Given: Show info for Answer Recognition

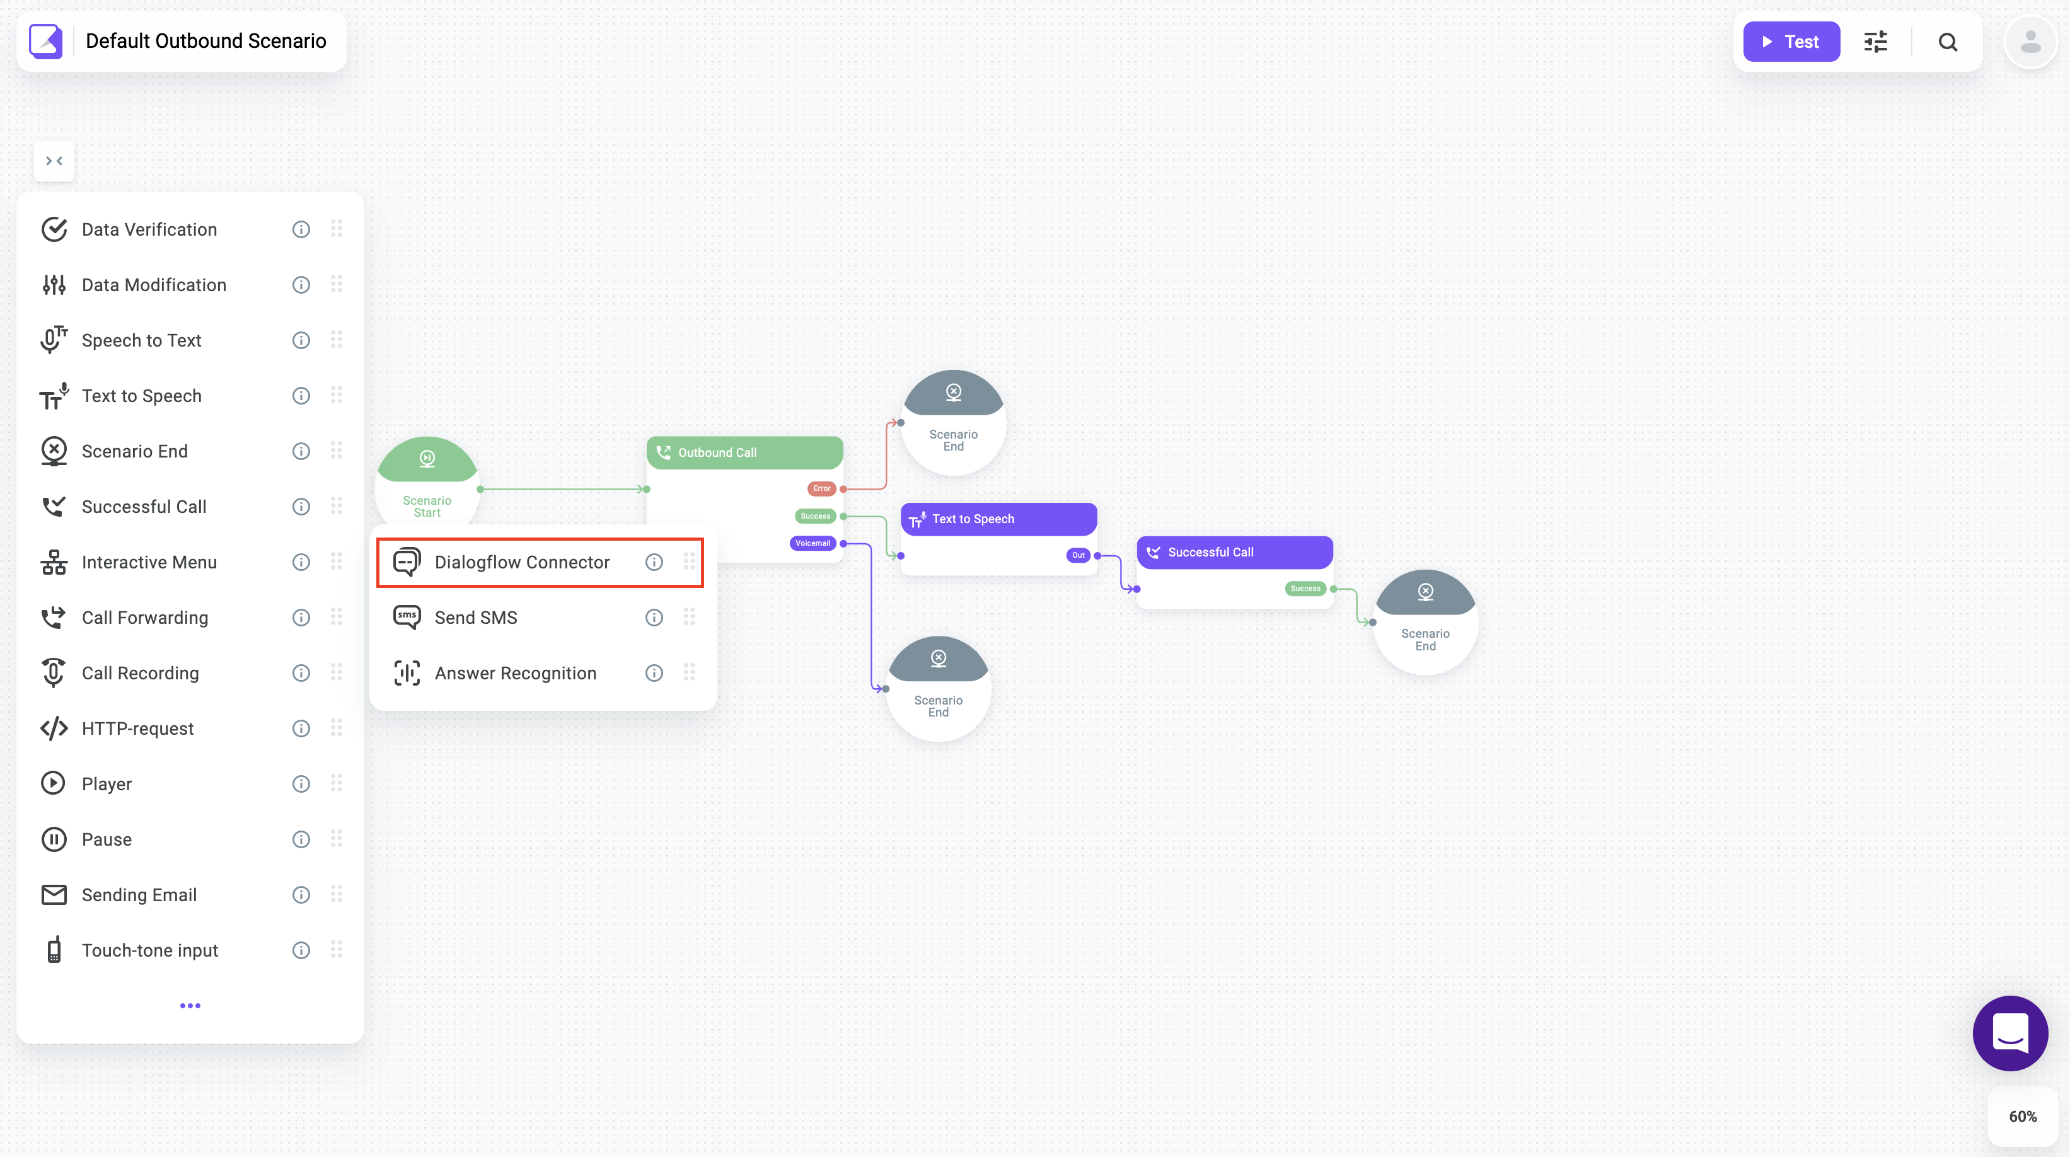Looking at the screenshot, I should (654, 673).
